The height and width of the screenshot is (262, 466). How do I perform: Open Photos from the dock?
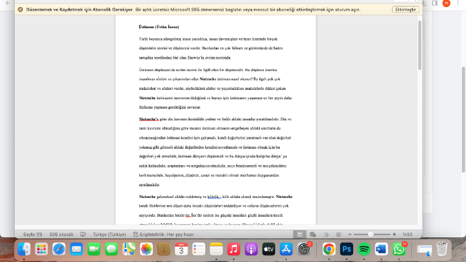coord(146,249)
